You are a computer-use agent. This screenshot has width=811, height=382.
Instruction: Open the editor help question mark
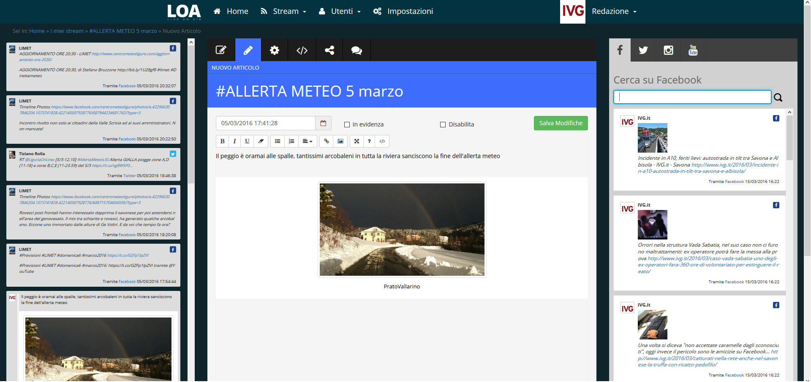(369, 141)
